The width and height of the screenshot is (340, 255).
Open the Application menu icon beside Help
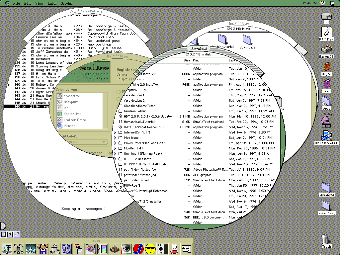[332, 3]
